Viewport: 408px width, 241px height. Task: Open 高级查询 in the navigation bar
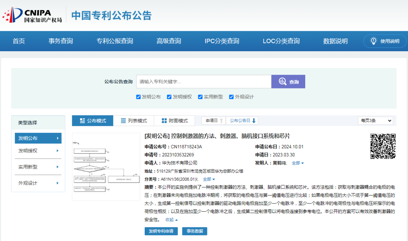click(169, 41)
